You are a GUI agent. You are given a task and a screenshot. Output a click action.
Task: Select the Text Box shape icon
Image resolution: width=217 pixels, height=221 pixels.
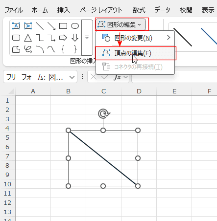click(16, 26)
